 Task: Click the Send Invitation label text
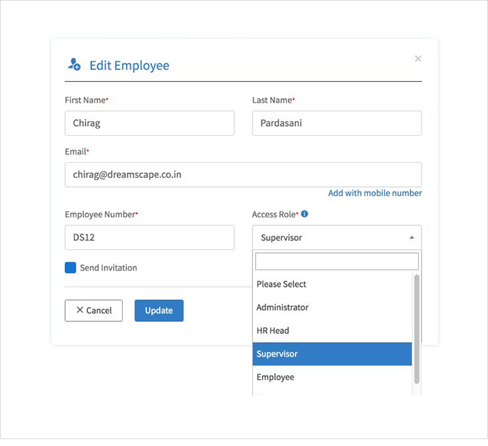tap(108, 268)
